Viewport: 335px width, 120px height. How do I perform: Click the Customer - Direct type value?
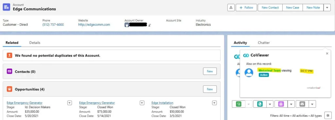pyautogui.click(x=15, y=25)
